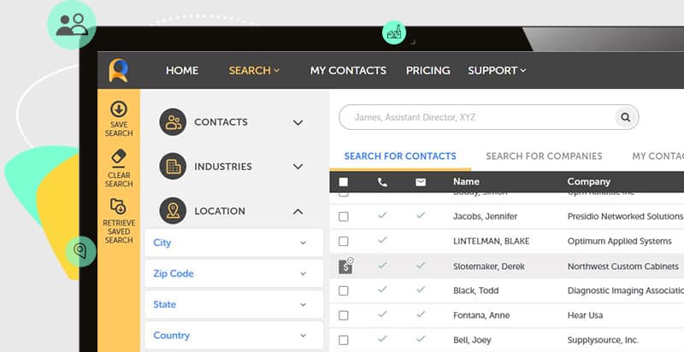Click the name Bell, Joey
This screenshot has height=352, width=684.
[472, 340]
